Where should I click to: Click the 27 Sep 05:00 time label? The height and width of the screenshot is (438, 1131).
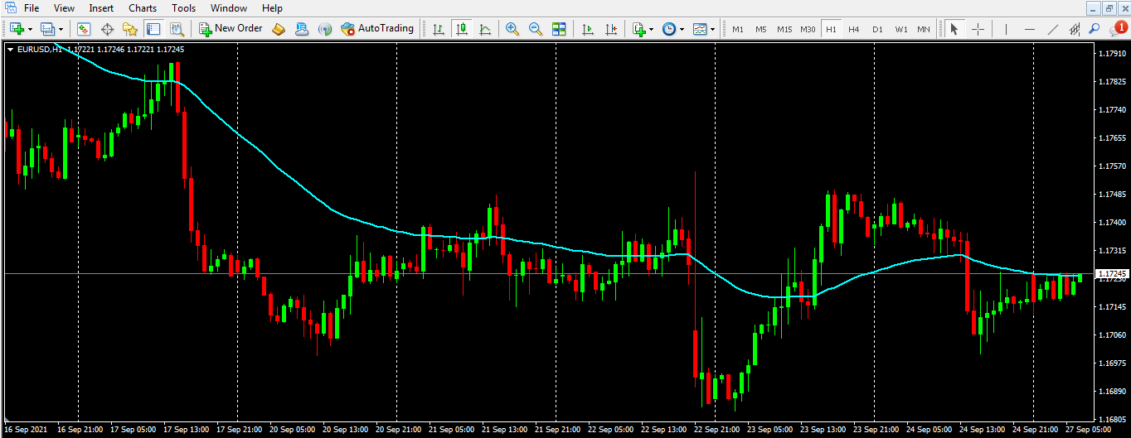tap(1090, 431)
